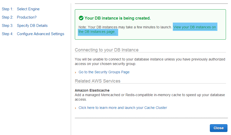Click the green success checkmark icon
Screen dimensions: 231x135
[81, 18]
